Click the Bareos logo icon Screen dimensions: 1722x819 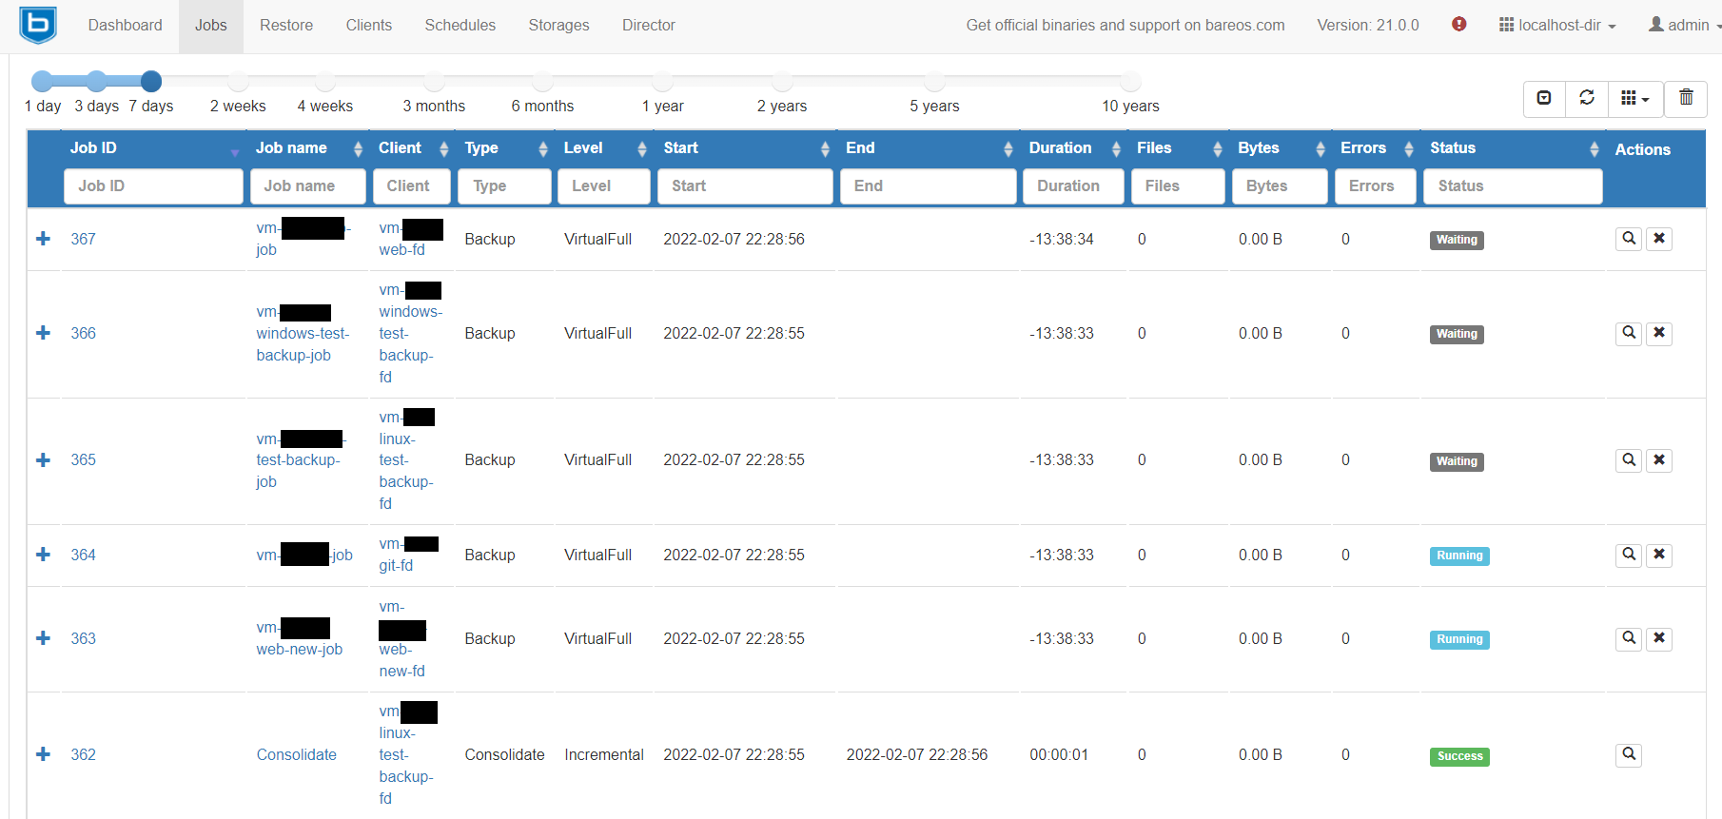coord(38,25)
